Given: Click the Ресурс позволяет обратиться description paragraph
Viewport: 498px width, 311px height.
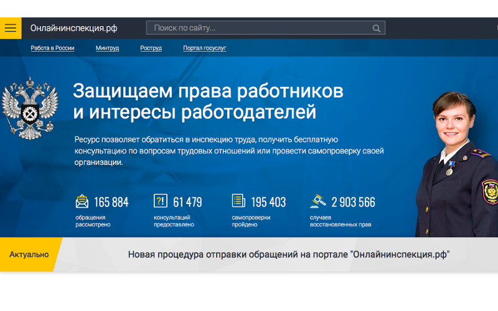Looking at the screenshot, I should (x=229, y=151).
